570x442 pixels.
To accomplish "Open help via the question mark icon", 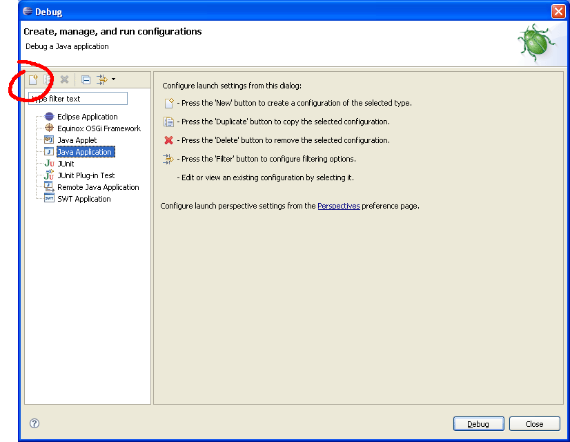I will [x=35, y=423].
